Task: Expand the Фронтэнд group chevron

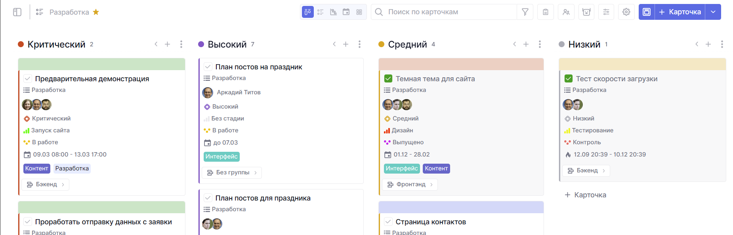Action: [x=431, y=185]
